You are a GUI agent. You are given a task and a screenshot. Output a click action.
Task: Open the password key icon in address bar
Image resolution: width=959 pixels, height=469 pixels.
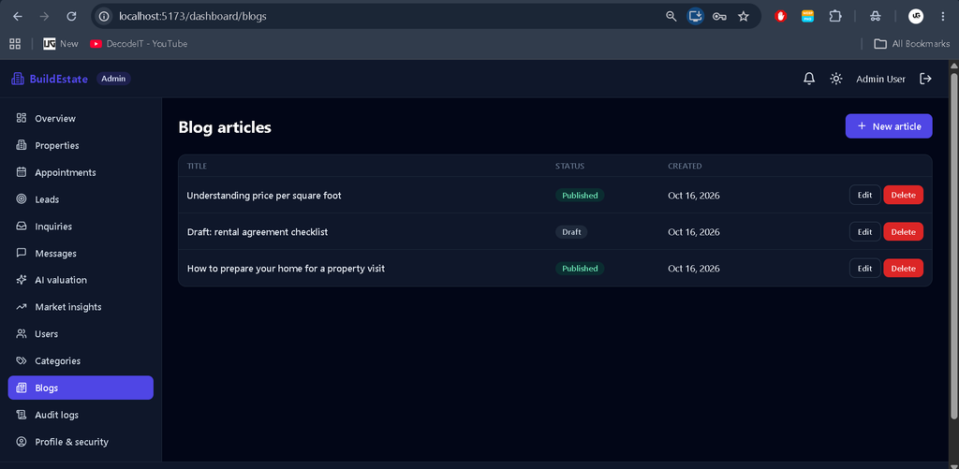coord(719,17)
